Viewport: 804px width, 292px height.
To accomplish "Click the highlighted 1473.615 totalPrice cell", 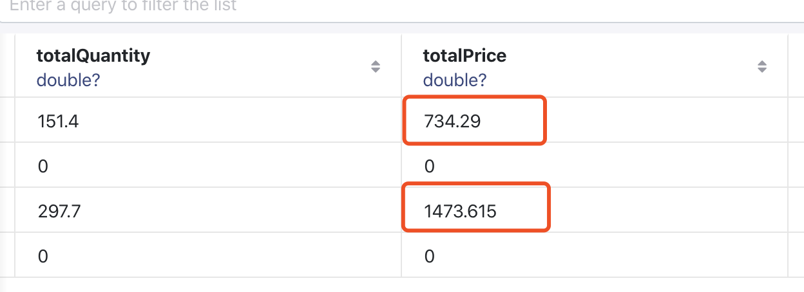I will 460,211.
